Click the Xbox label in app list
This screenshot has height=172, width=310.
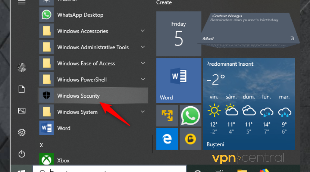(x=63, y=160)
